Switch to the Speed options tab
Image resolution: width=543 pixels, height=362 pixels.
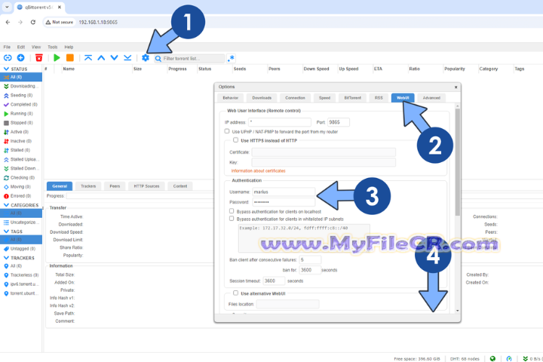click(x=324, y=98)
